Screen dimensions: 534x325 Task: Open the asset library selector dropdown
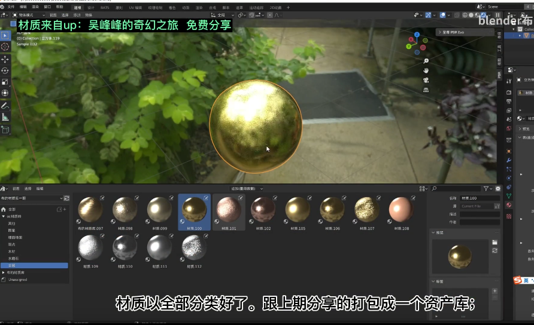click(32, 198)
